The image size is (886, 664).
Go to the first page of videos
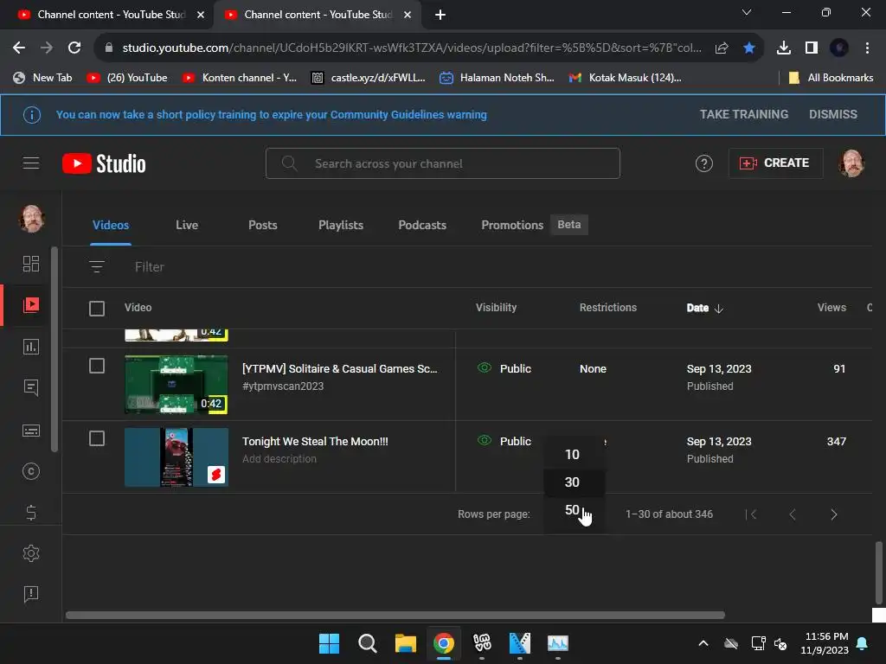coord(752,514)
